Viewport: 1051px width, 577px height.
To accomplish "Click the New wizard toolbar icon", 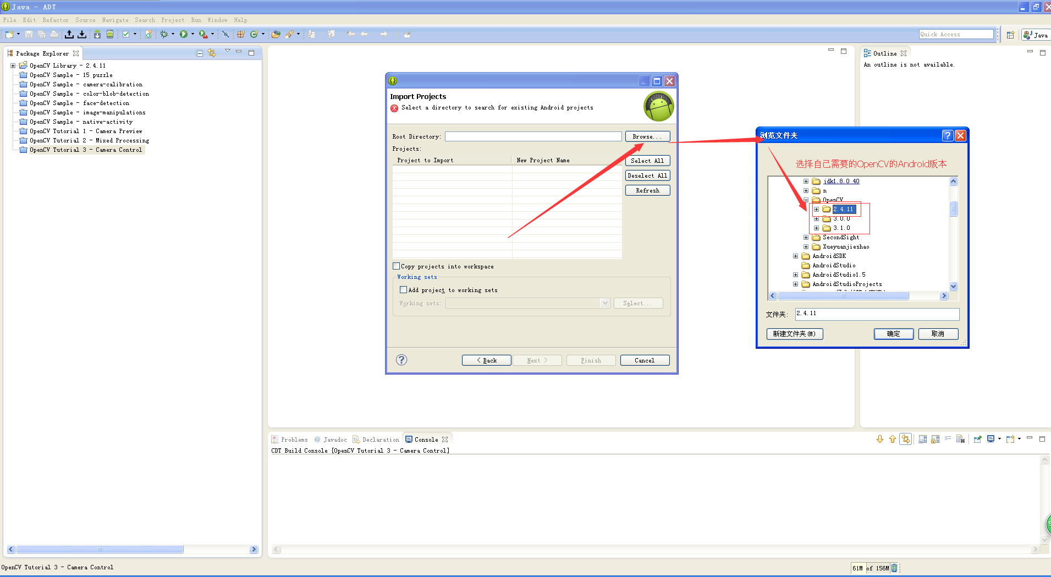I will [9, 34].
